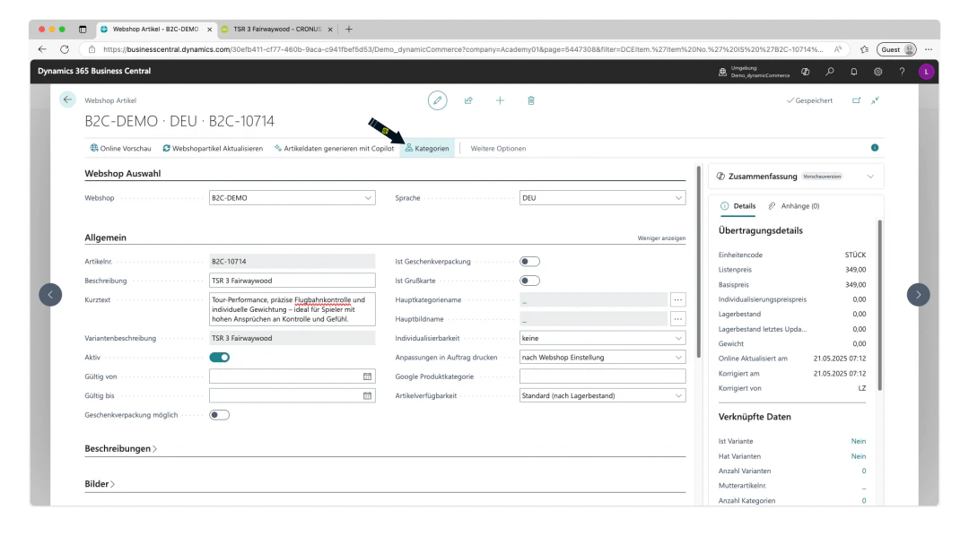Open the browser favorites star icon
The image size is (969, 545).
click(x=864, y=49)
